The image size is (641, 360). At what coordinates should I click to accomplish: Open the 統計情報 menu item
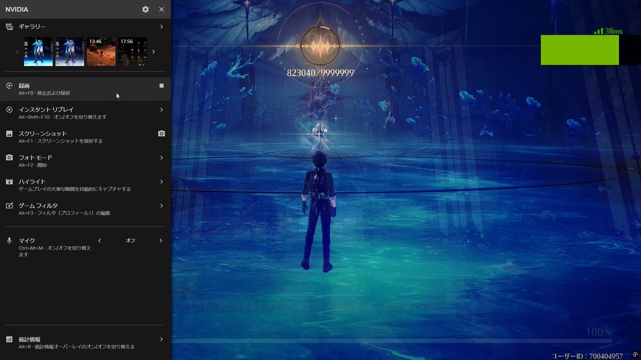[x=85, y=343]
